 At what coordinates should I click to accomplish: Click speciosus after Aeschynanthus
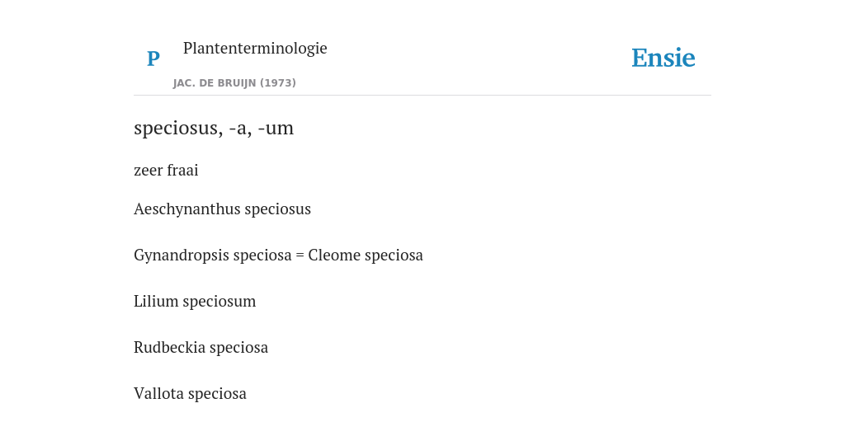277,209
